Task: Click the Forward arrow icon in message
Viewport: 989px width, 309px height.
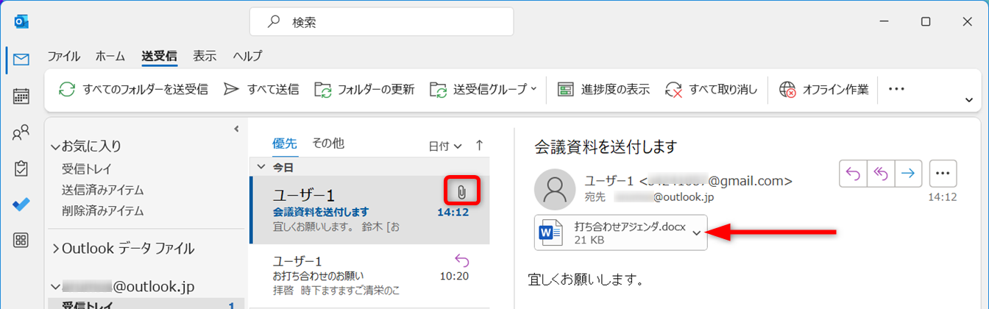Action: click(x=908, y=172)
